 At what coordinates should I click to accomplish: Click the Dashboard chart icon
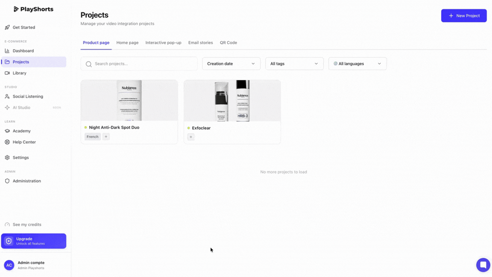click(7, 50)
